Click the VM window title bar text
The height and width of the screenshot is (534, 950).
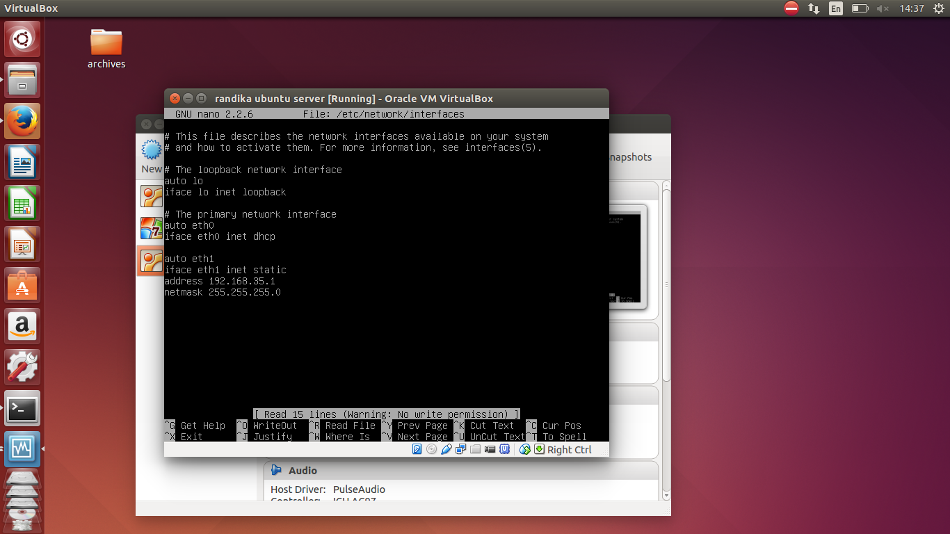(354, 98)
